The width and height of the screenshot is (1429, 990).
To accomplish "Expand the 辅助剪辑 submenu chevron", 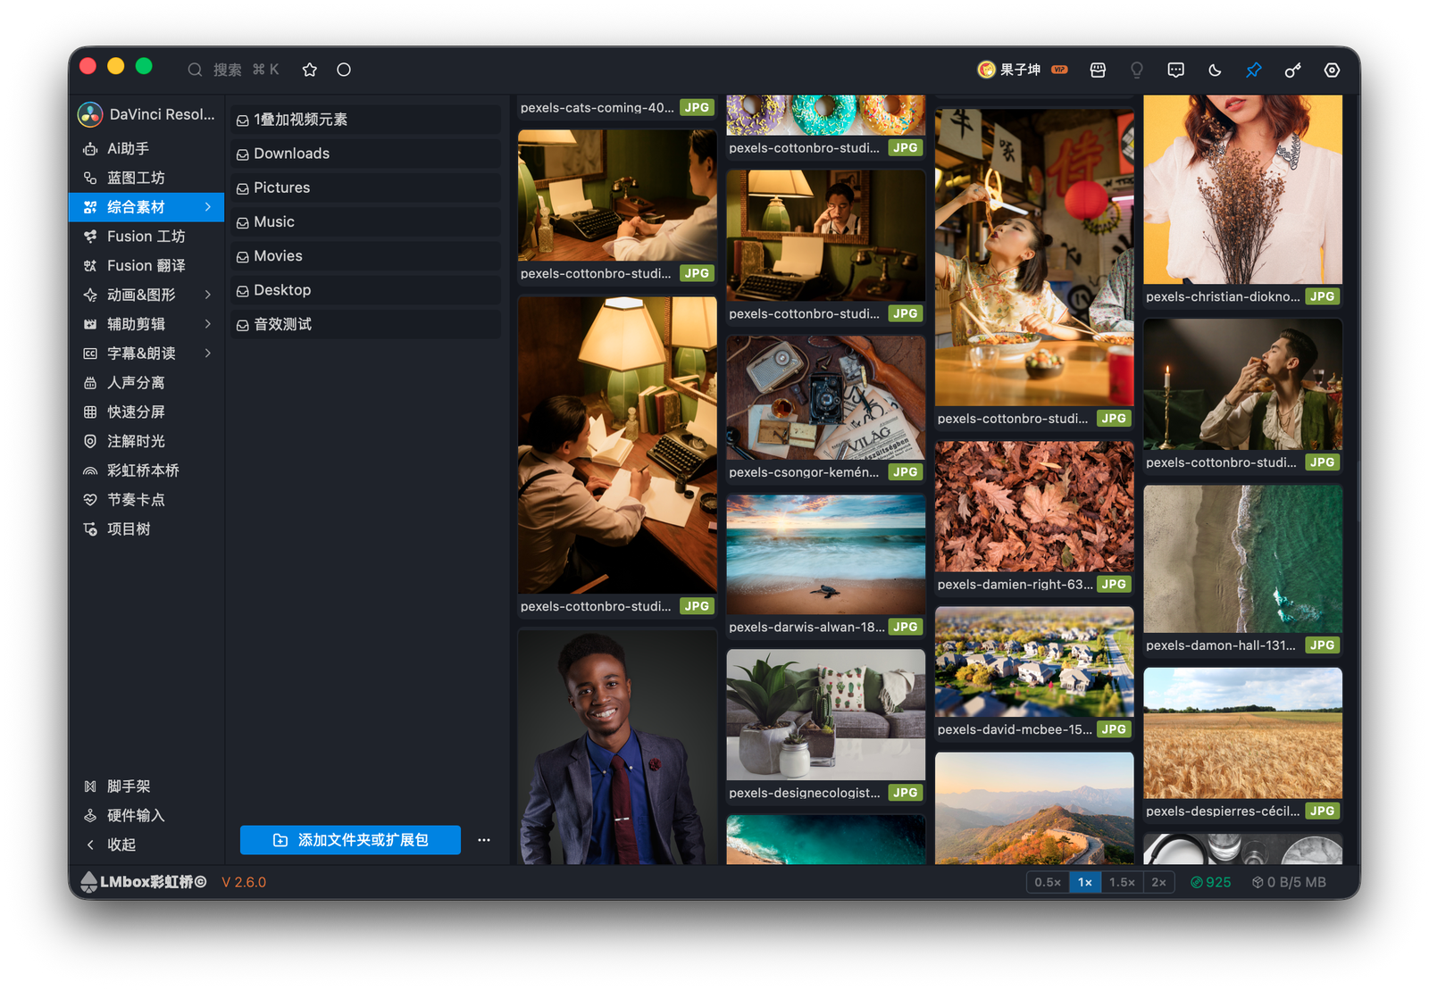I will tap(208, 324).
